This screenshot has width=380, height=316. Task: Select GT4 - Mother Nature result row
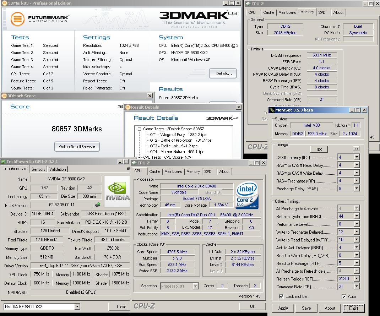coord(177,152)
